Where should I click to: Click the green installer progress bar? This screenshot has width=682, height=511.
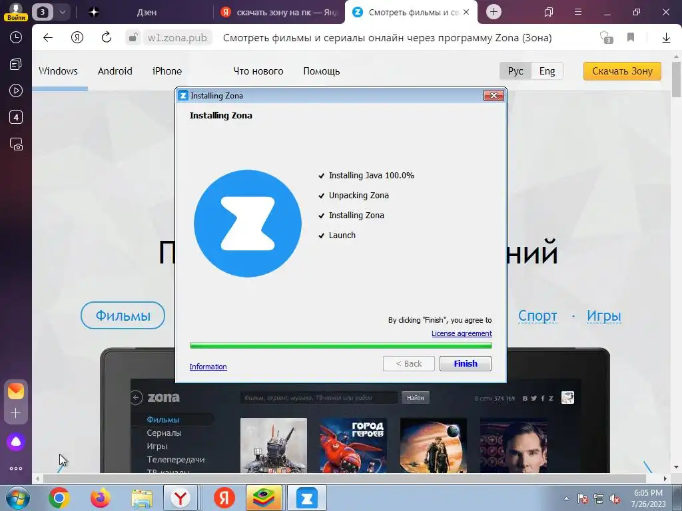pyautogui.click(x=340, y=345)
